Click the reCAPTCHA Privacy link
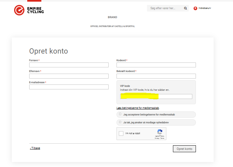Image resolution: width=233 pixels, height=167 pixels. click(157, 138)
